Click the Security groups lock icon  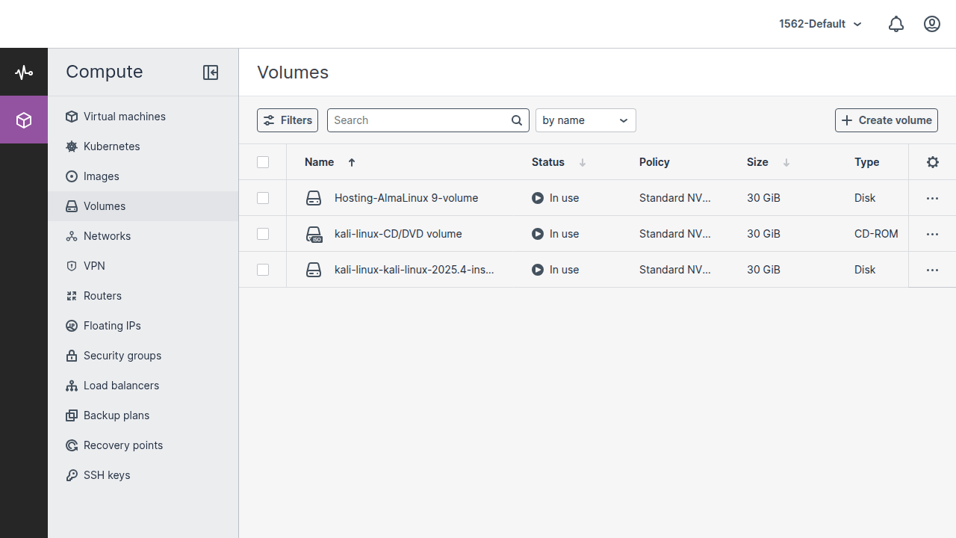[72, 356]
